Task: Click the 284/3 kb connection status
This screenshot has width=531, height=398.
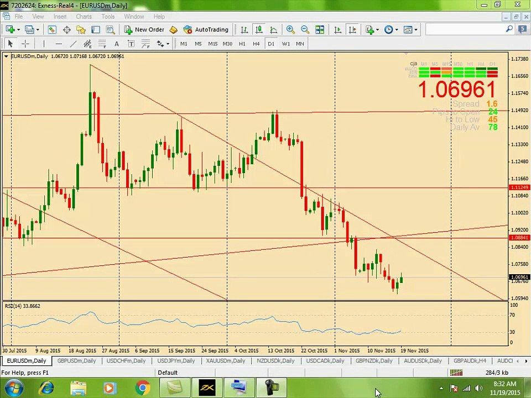Action: click(x=497, y=373)
